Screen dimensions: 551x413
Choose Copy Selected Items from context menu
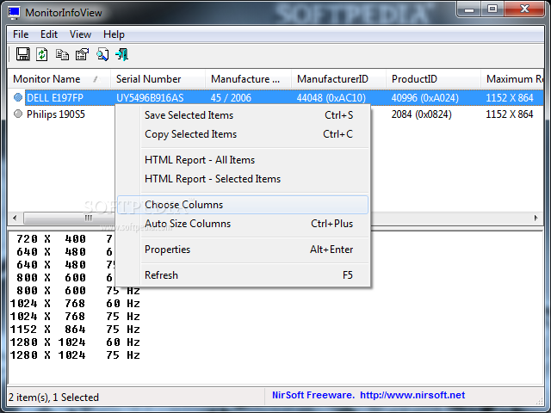point(243,134)
